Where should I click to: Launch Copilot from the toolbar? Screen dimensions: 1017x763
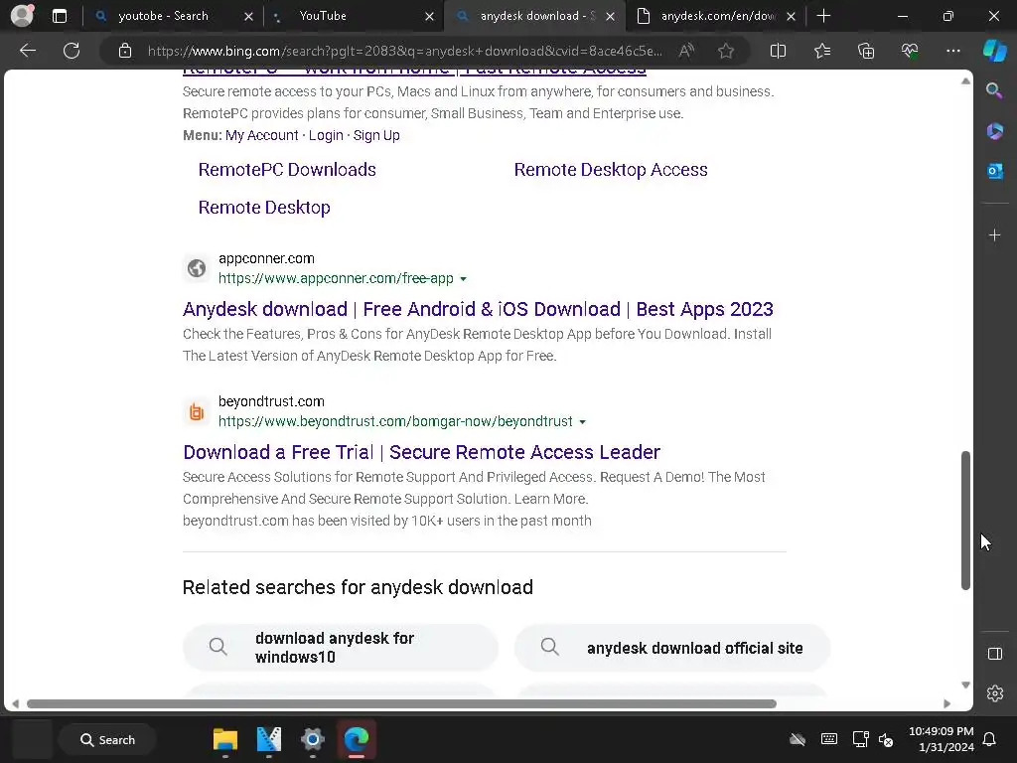tap(994, 51)
